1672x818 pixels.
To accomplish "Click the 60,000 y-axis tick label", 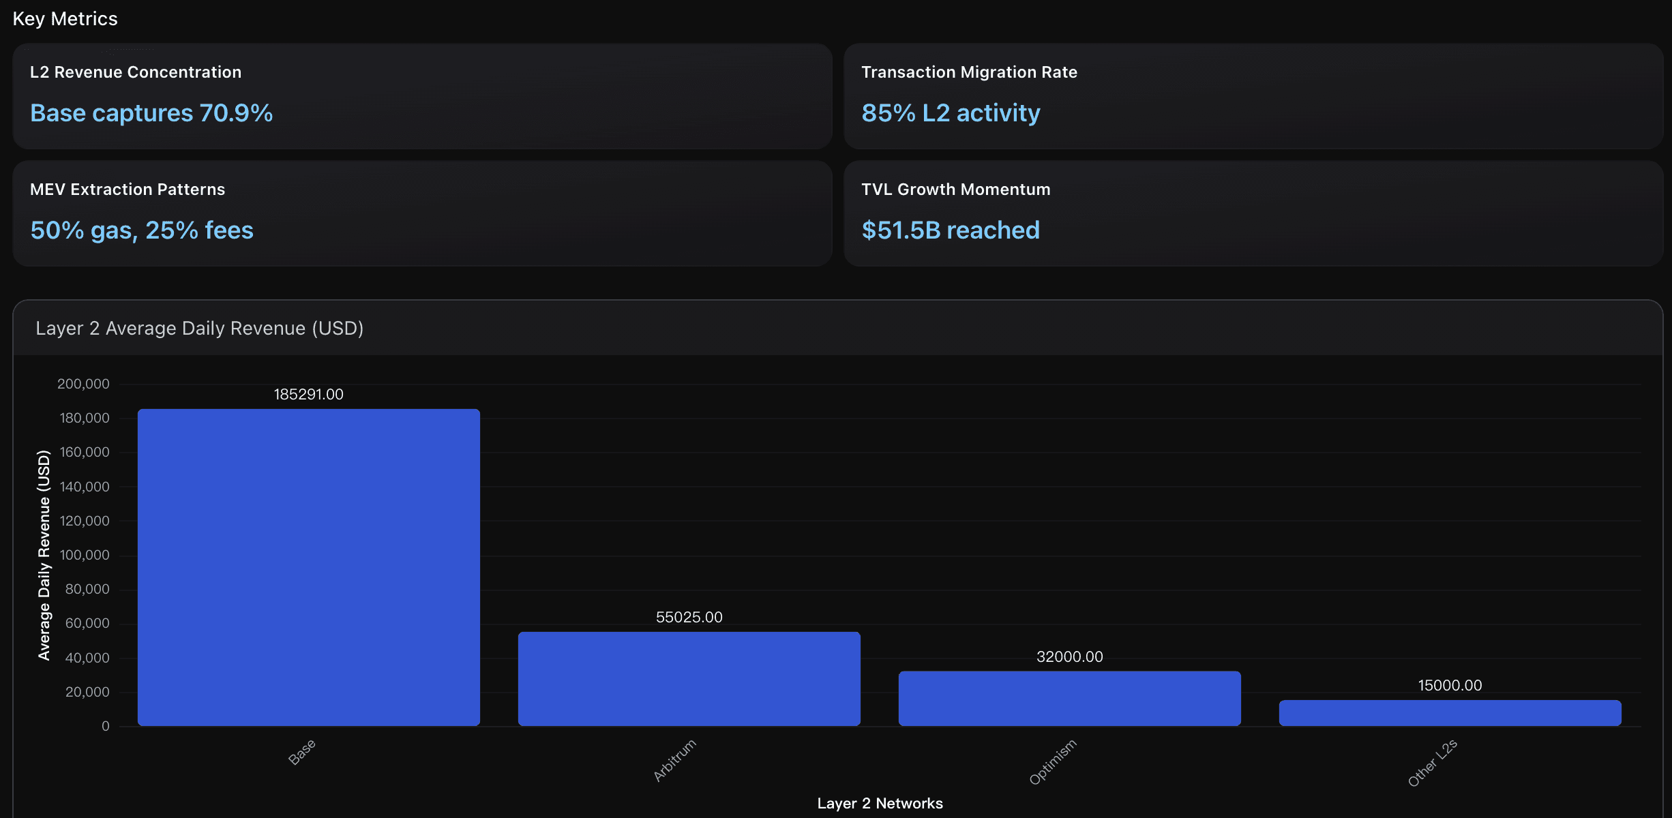I will point(87,624).
